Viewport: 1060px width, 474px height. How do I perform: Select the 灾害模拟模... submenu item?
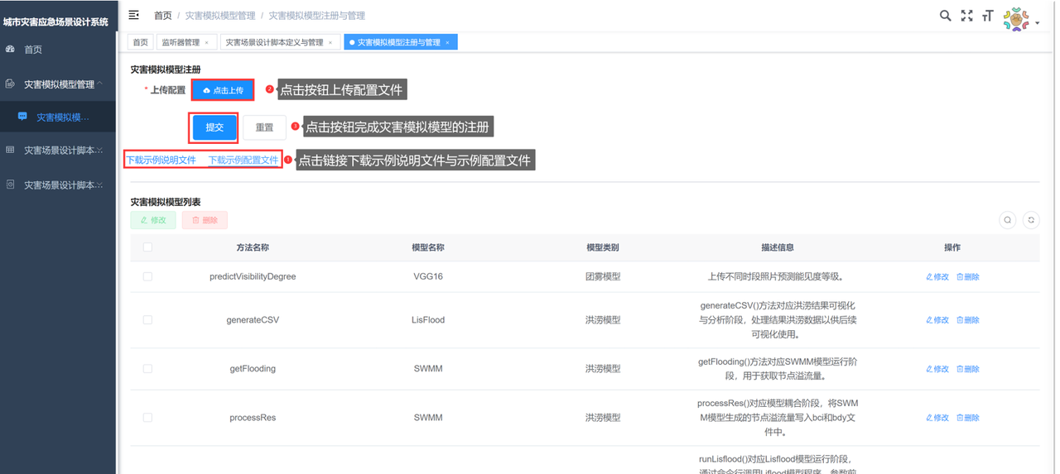pyautogui.click(x=58, y=117)
